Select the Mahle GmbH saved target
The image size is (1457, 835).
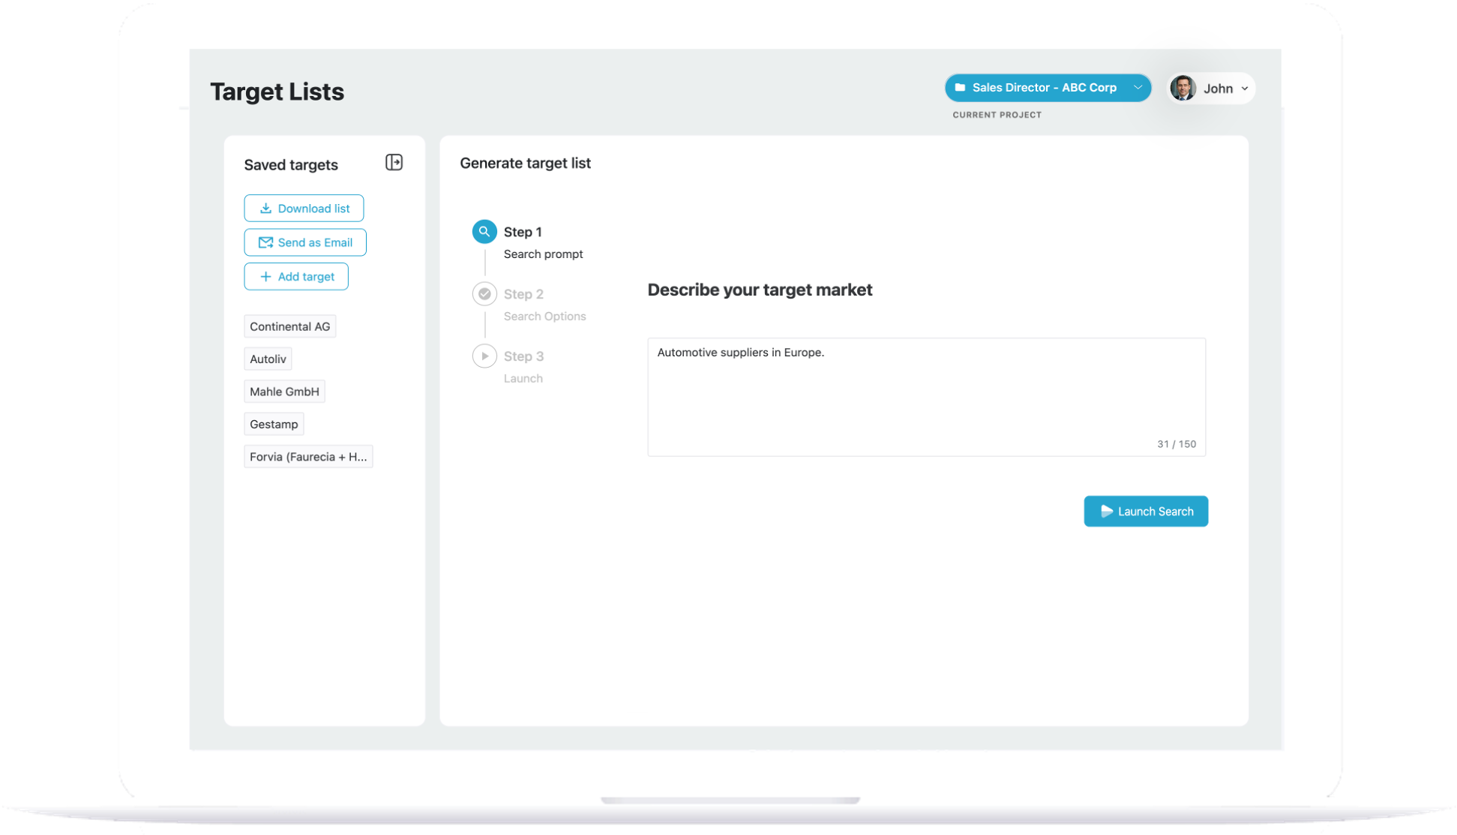click(x=284, y=392)
